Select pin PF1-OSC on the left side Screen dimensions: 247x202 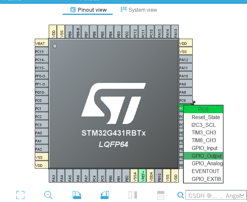[x=42, y=83]
